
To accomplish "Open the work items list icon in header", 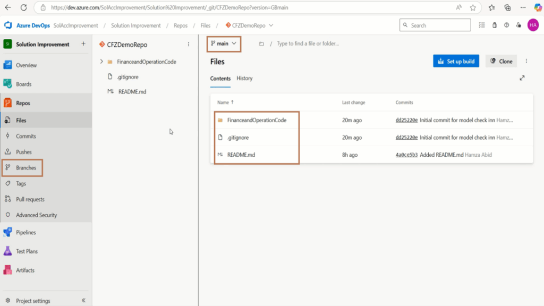I will pyautogui.click(x=482, y=25).
